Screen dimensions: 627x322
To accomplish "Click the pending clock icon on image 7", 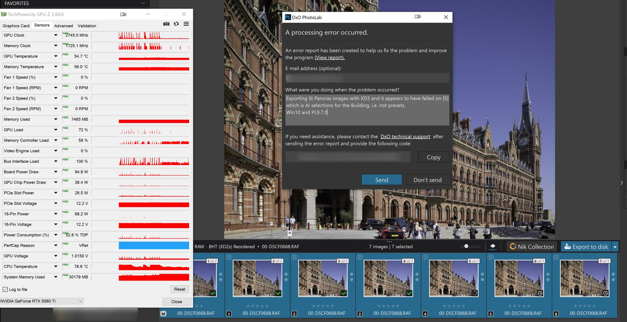I will [x=605, y=293].
